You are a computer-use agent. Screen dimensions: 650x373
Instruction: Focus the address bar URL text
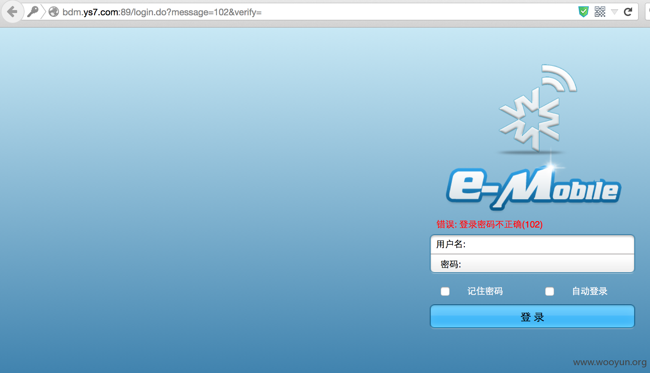(x=162, y=12)
